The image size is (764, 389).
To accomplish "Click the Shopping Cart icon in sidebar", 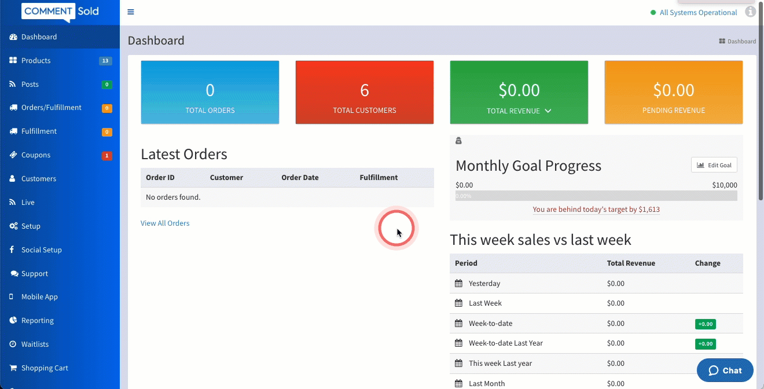I will pyautogui.click(x=13, y=368).
